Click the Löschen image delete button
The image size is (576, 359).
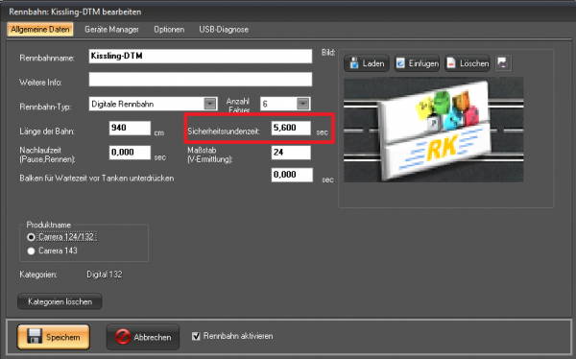pos(468,63)
